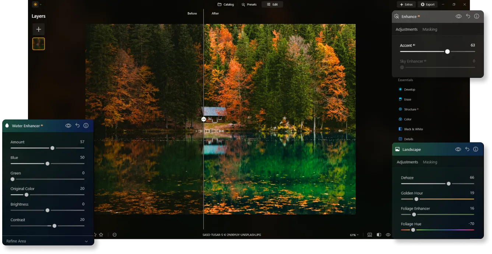Click the add new layer plus button
Viewport: 492px width, 254px height.
coord(38,29)
